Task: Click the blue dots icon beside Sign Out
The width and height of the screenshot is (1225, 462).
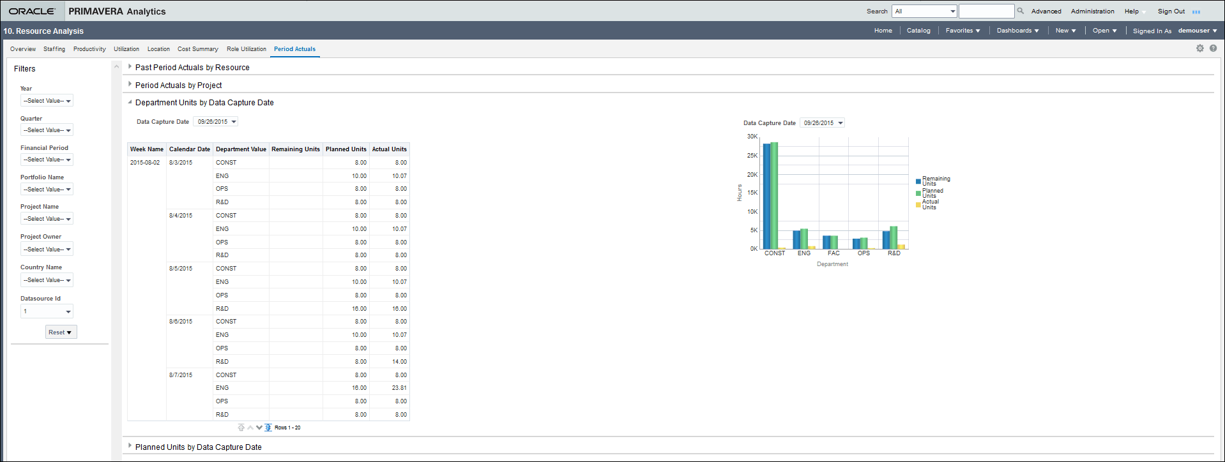Action: pyautogui.click(x=1196, y=11)
